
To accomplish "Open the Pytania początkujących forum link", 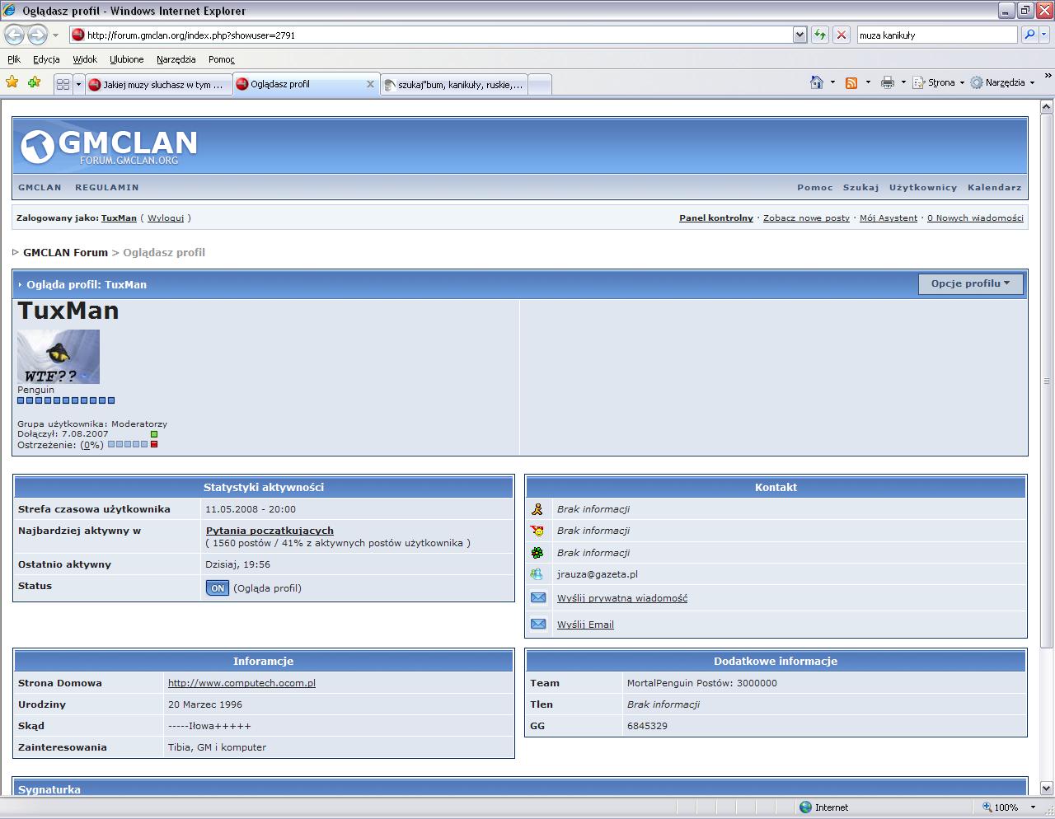I will click(270, 531).
